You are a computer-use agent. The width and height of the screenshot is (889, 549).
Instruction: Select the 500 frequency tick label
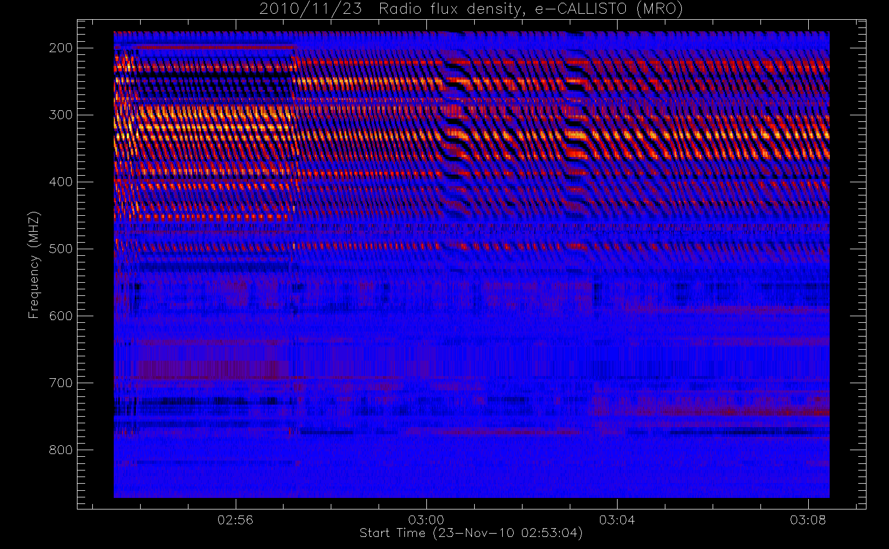tap(60, 249)
